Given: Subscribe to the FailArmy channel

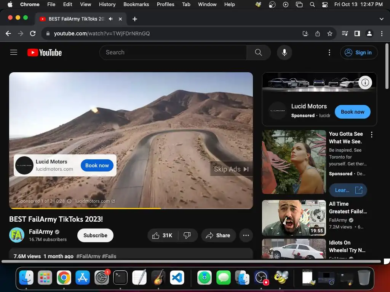Looking at the screenshot, I should click(95, 235).
